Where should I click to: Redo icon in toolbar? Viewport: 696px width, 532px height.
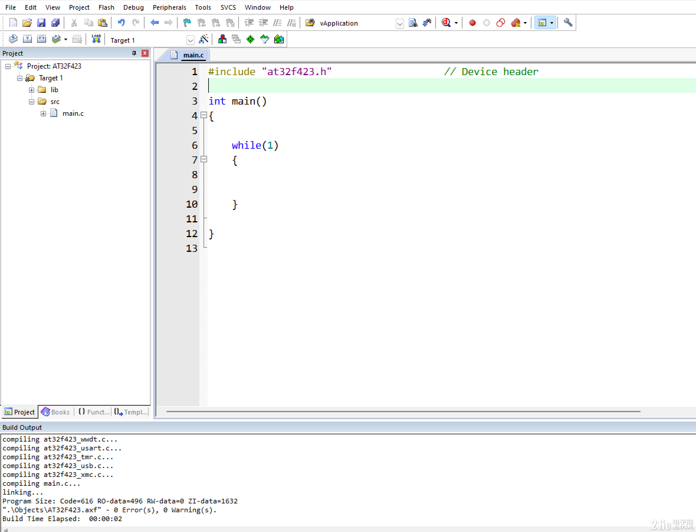(136, 23)
